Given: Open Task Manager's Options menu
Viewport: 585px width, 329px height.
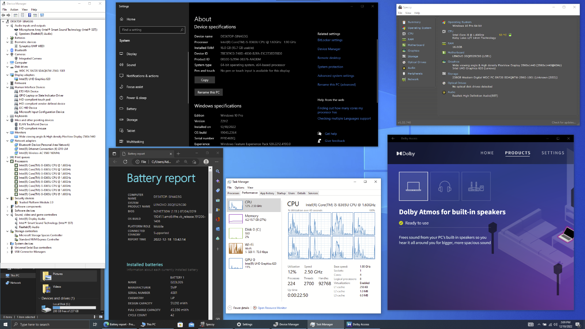Looking at the screenshot, I should pos(239,188).
